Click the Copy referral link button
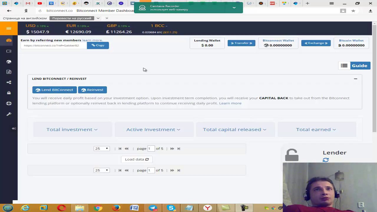 [x=98, y=45]
